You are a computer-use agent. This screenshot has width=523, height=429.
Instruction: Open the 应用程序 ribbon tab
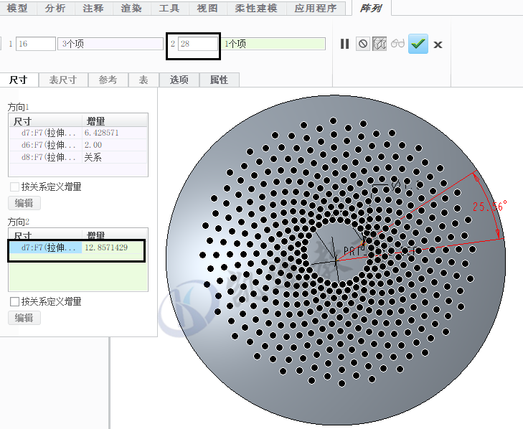(316, 8)
